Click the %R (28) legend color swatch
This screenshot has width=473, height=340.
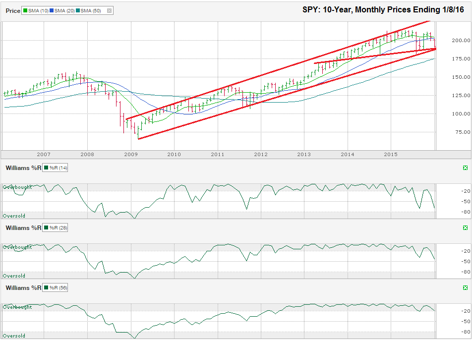pos(46,228)
